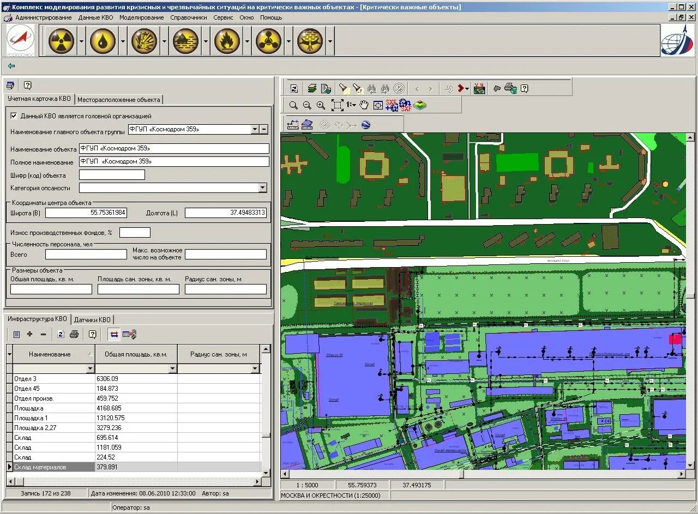Click the card edit notepad icon
Viewport: 698px width, 514px height.
(x=10, y=85)
